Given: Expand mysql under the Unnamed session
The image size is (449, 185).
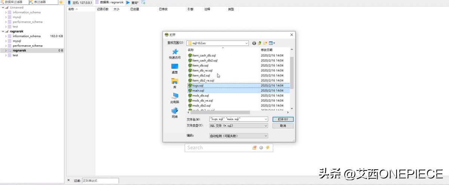Looking at the screenshot, I should [x=6, y=17].
